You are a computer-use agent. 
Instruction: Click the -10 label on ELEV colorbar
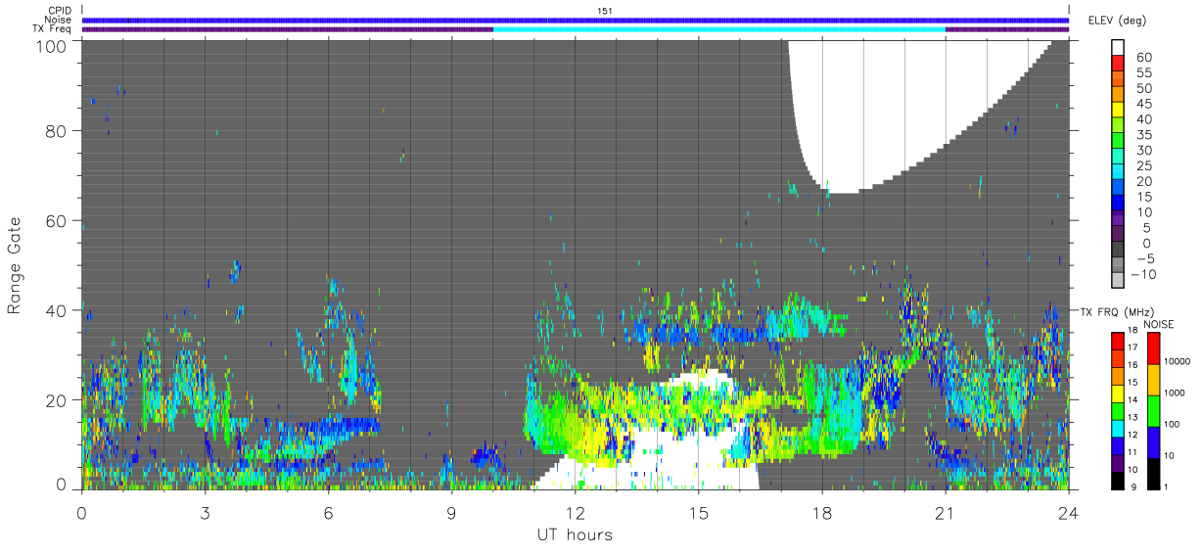pyautogui.click(x=1143, y=274)
